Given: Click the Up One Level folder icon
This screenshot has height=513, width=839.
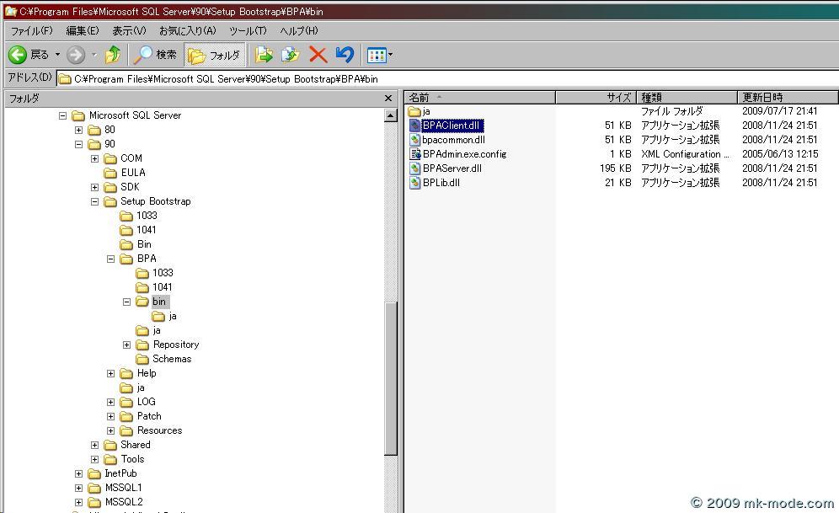Looking at the screenshot, I should tap(112, 55).
